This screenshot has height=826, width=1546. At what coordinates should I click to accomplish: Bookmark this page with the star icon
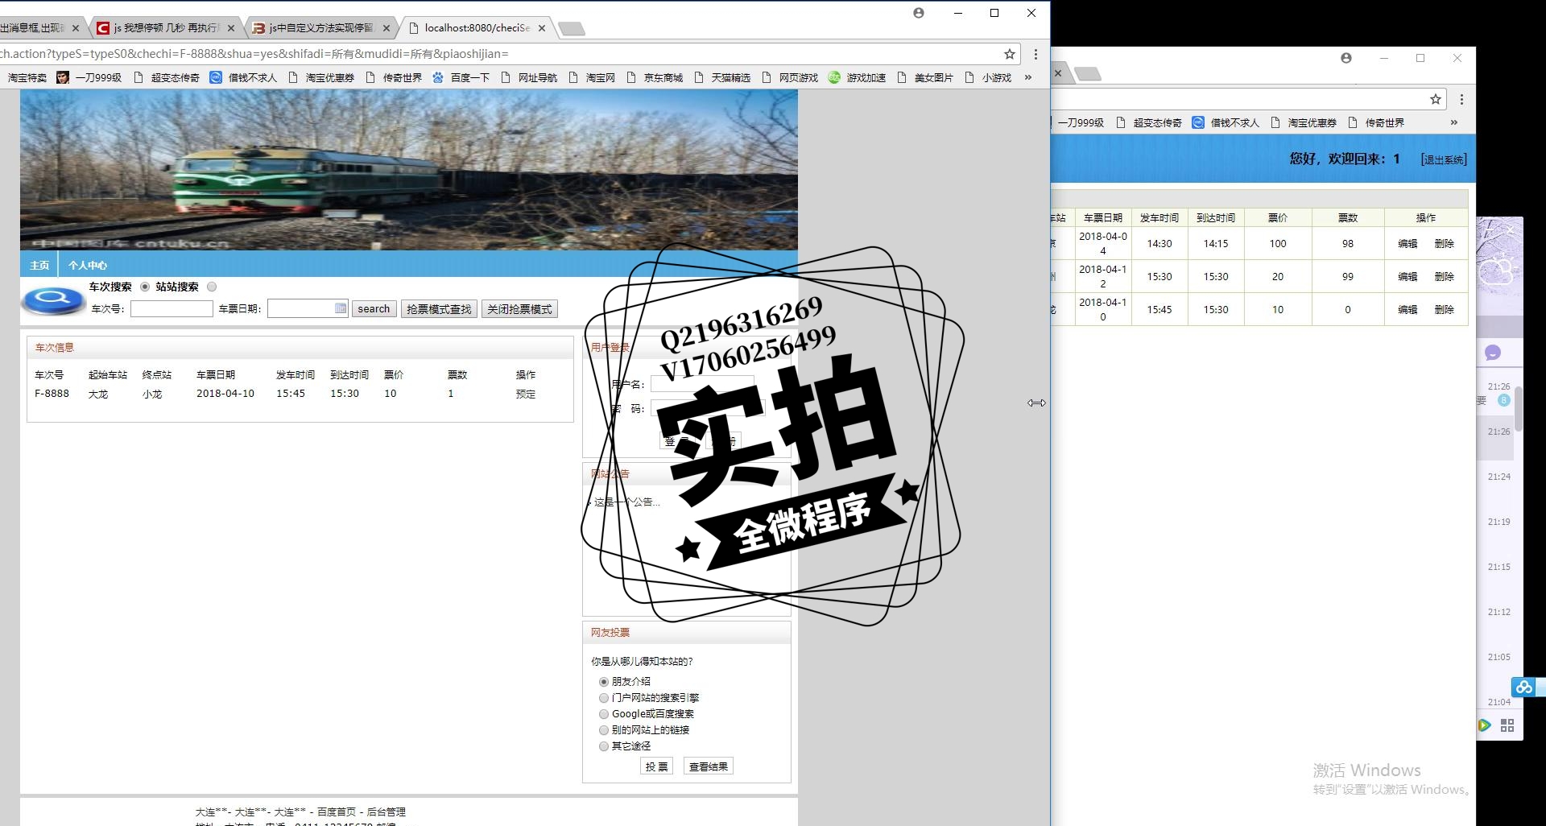click(1009, 54)
